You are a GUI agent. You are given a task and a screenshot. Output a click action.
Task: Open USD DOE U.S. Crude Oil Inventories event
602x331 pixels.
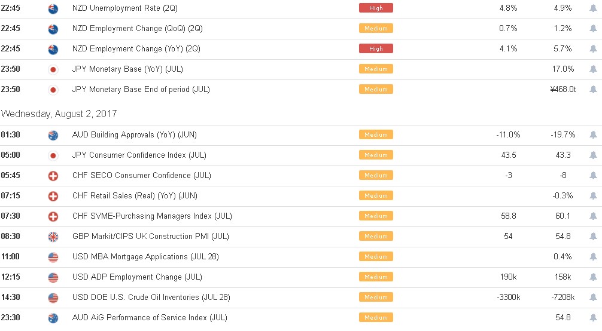151,298
